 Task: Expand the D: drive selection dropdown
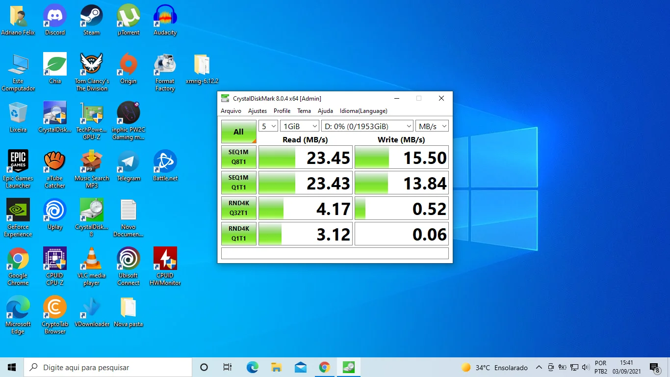(367, 126)
